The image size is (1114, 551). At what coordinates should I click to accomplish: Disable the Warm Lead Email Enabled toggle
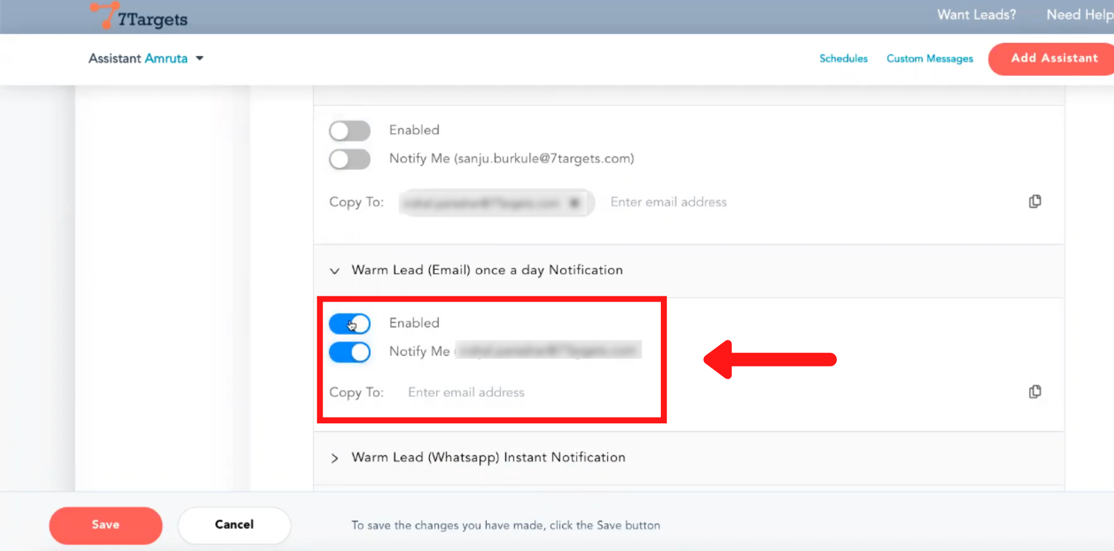[x=349, y=324]
